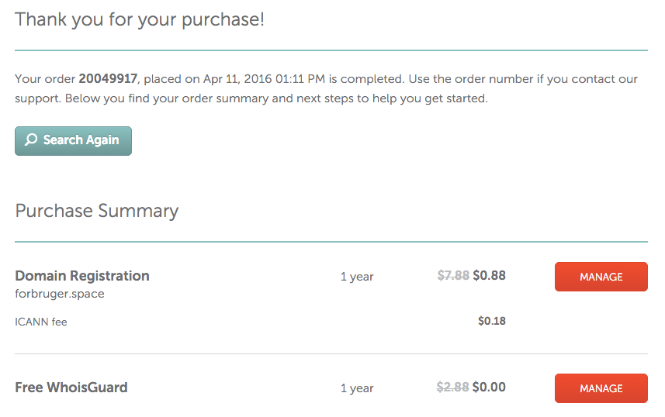Click the $0.18 ICANN fee amount
The image size is (665, 417).
[x=492, y=321]
